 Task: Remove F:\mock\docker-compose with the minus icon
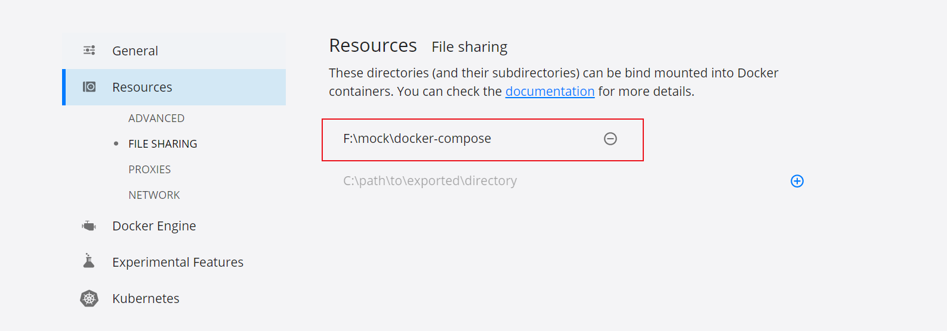coord(610,139)
